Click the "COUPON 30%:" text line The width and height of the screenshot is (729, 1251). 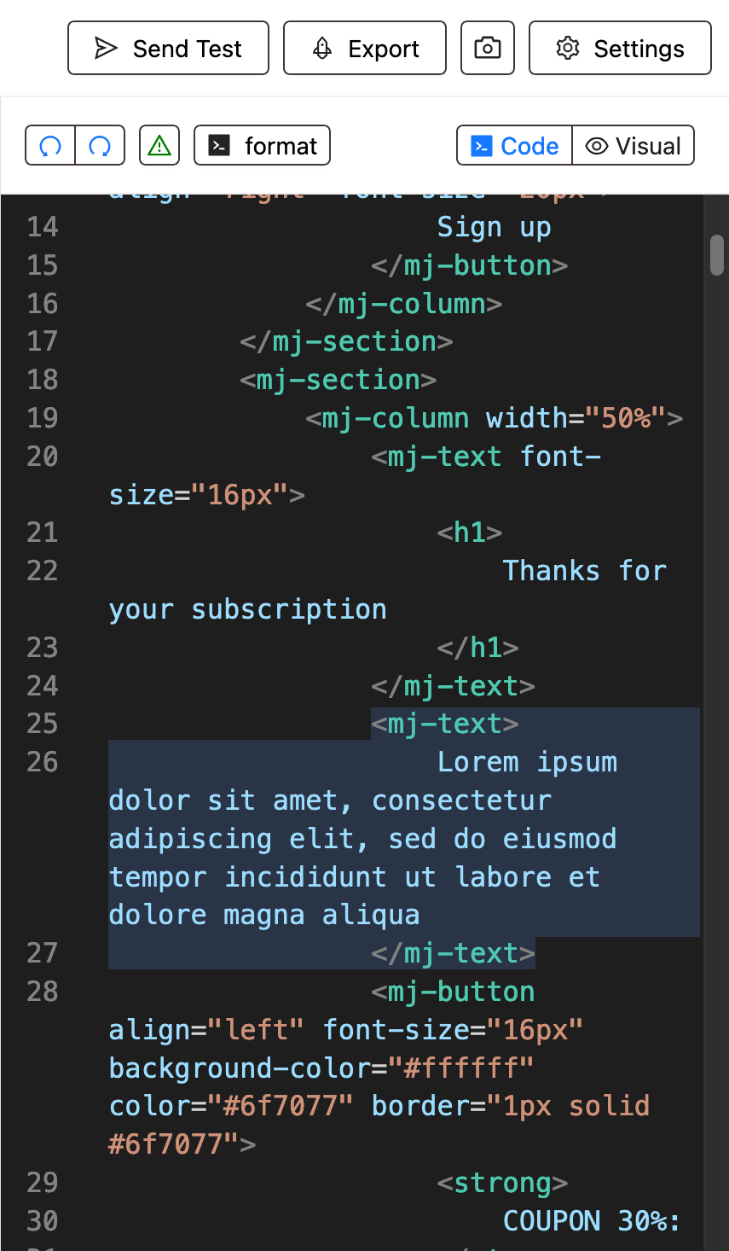point(592,1221)
